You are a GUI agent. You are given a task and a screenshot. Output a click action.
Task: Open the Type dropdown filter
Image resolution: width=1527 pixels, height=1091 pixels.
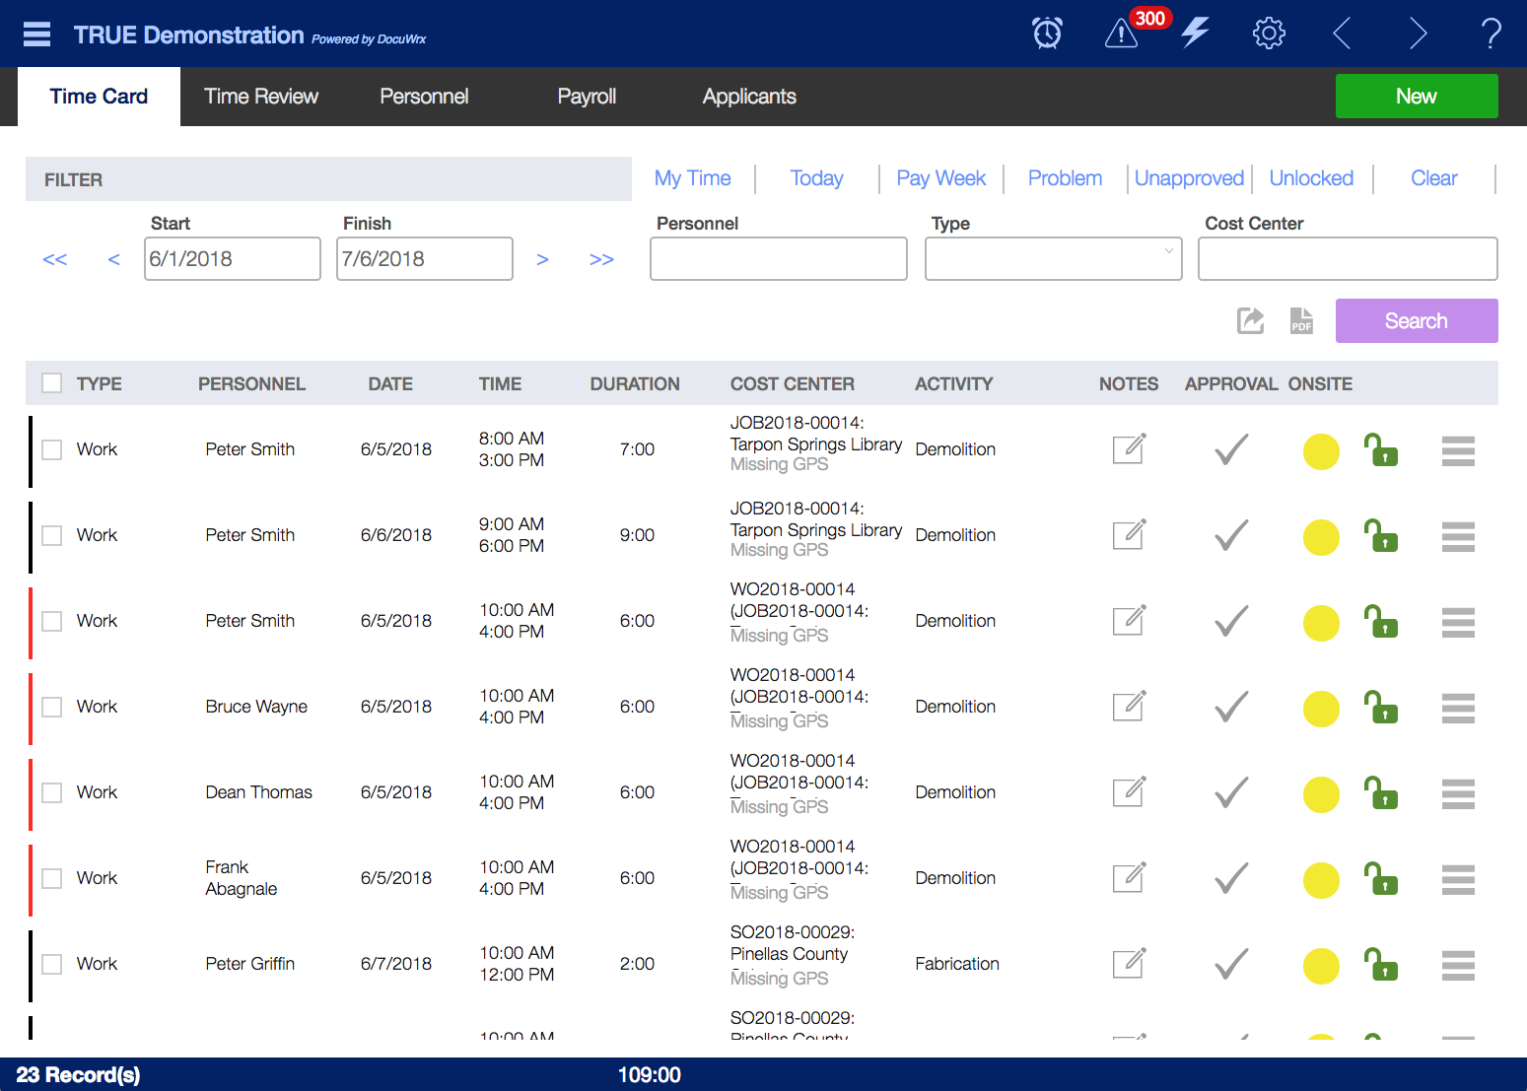tap(1053, 258)
